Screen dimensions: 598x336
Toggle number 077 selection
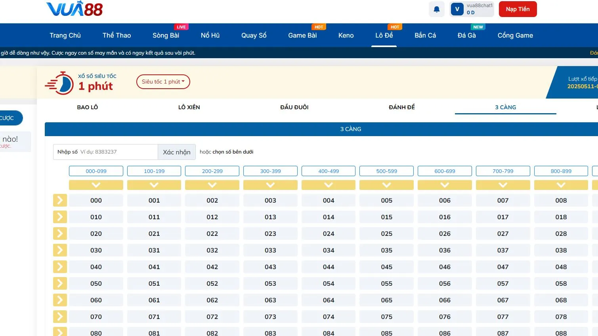502,317
